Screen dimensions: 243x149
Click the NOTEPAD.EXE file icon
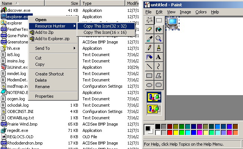(4, 92)
